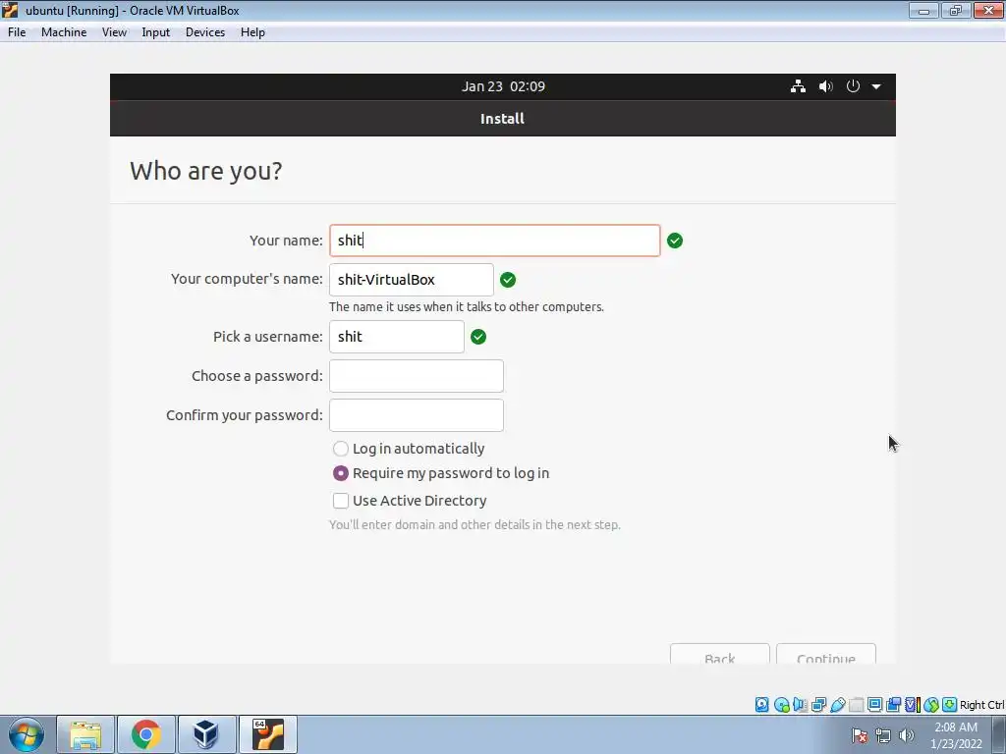Click the 'You'll enter domain and other details' text

coord(475,524)
